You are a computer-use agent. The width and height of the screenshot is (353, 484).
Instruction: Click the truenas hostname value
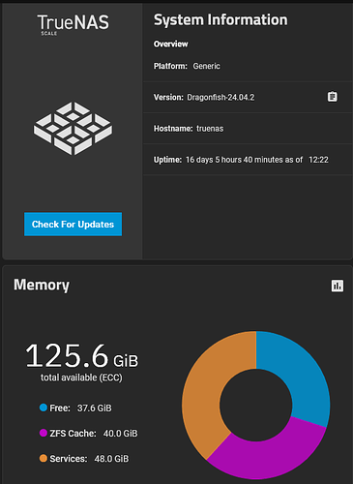(210, 129)
